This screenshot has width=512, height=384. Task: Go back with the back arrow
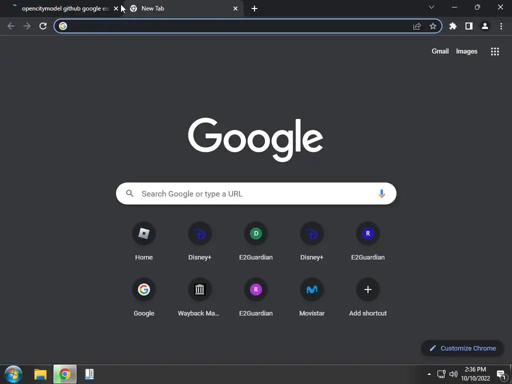click(11, 26)
